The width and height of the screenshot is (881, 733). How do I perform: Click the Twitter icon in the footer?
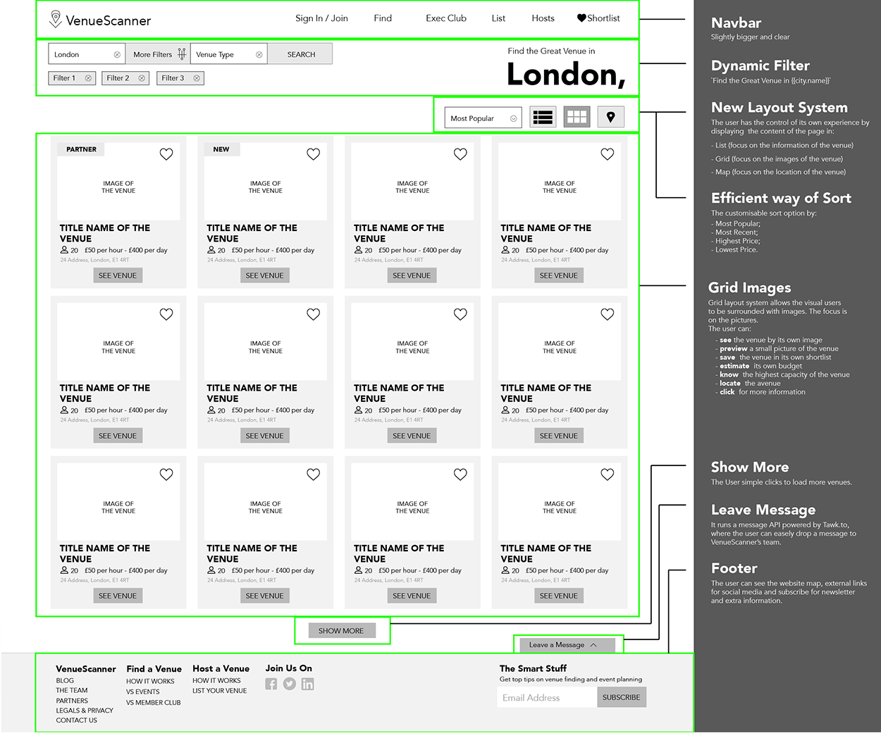290,684
